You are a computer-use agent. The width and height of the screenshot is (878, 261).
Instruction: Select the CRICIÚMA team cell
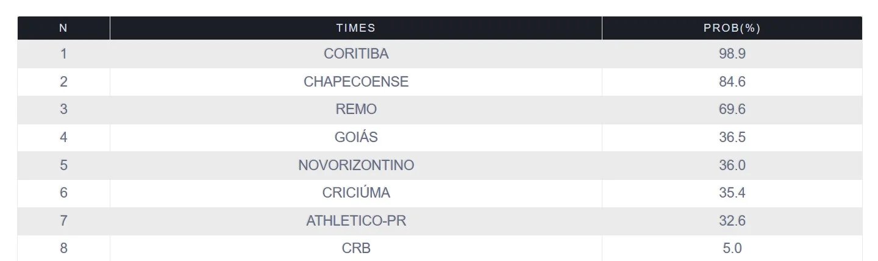pyautogui.click(x=356, y=193)
